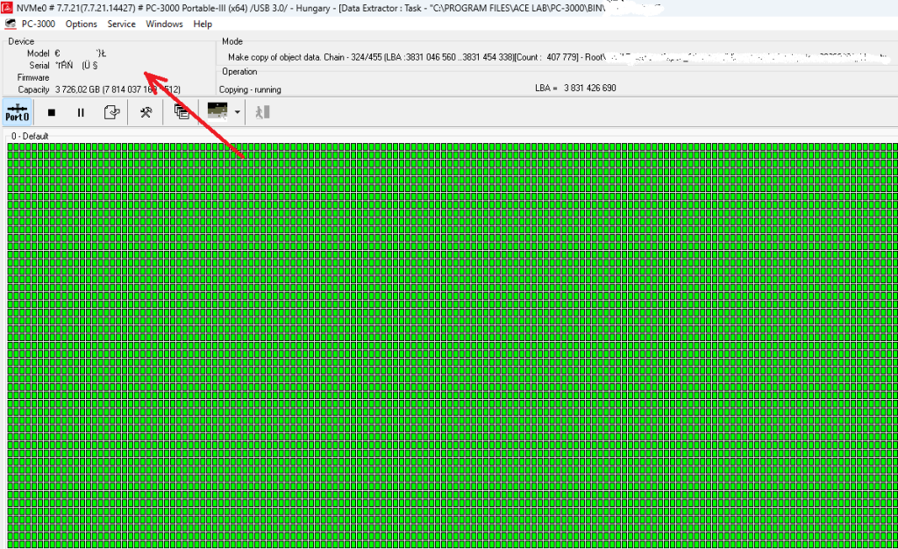The image size is (898, 549).
Task: Click the PC-3000 logo icon in menu bar
Action: pos(11,24)
